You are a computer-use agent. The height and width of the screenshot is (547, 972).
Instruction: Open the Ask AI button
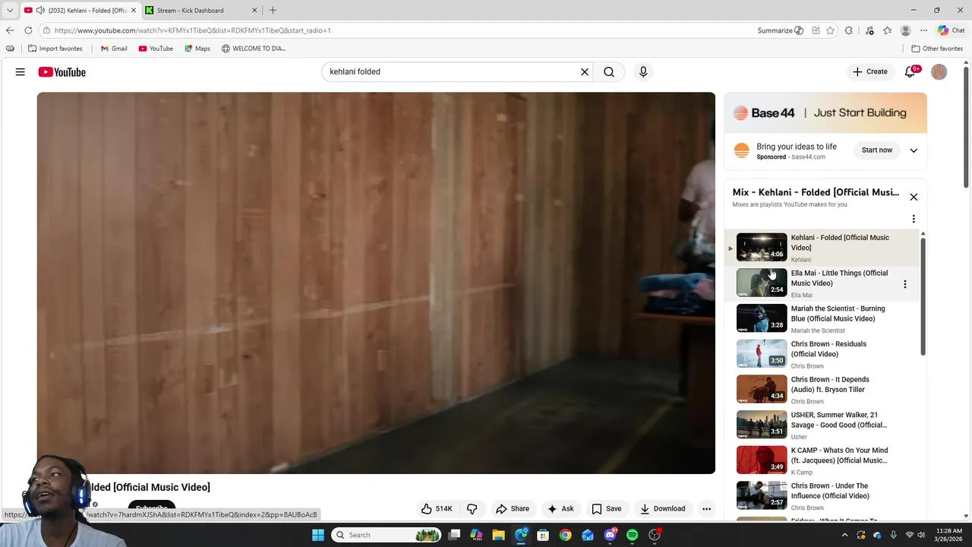tap(560, 509)
